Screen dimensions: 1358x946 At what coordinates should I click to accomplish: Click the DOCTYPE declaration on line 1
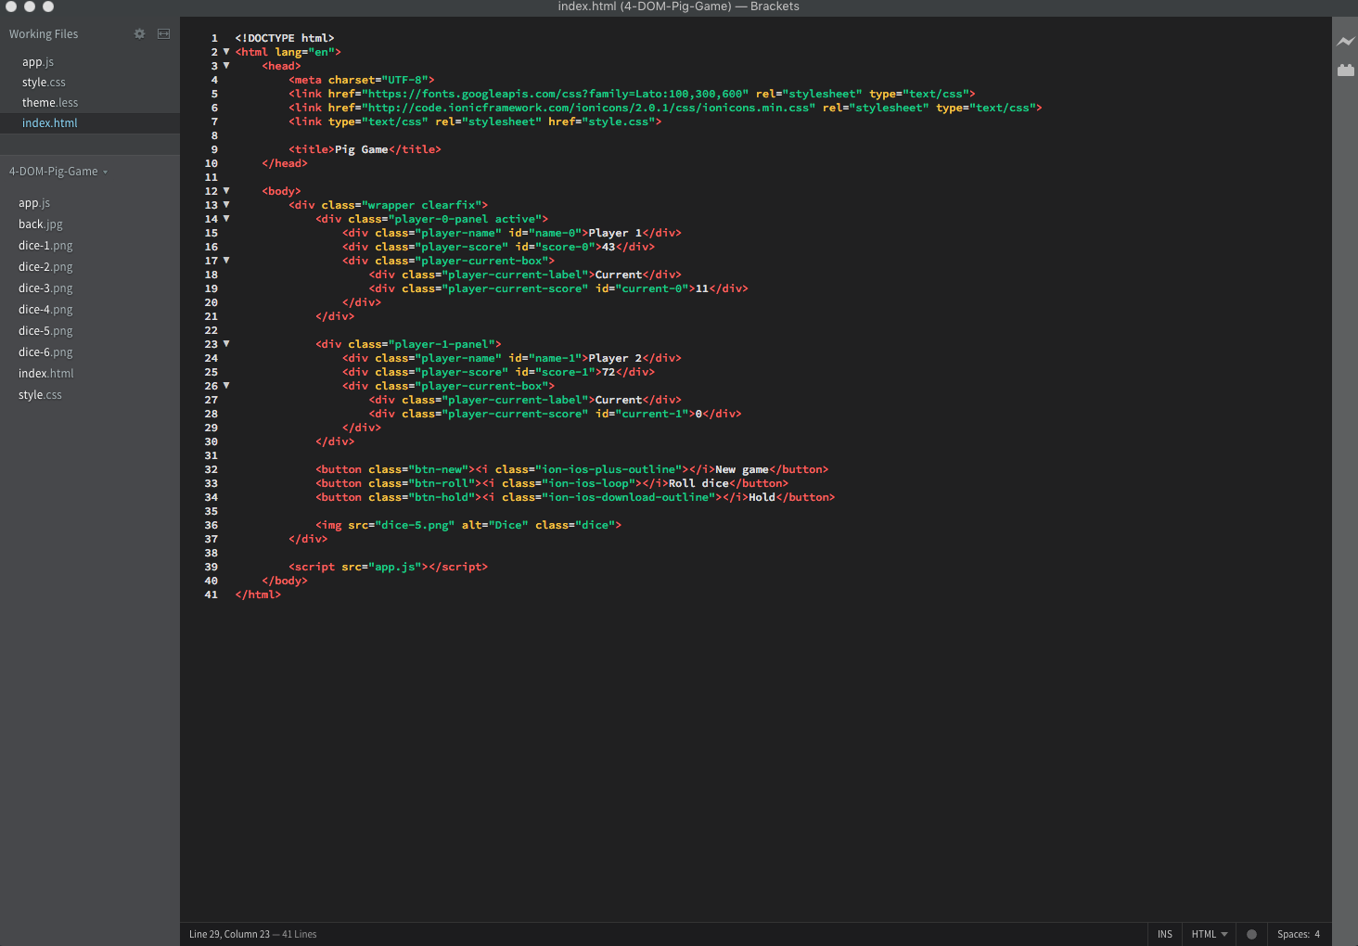[x=285, y=38]
